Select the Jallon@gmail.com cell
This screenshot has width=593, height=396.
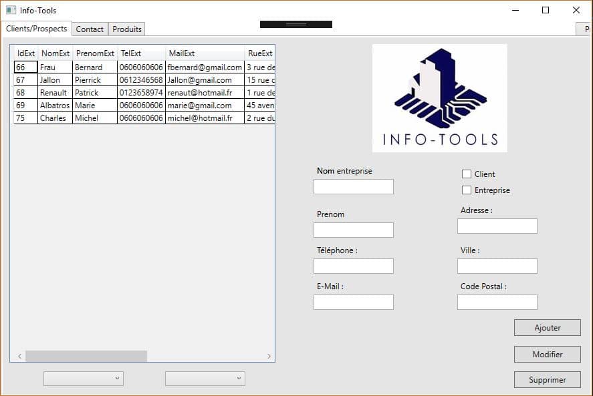pyautogui.click(x=205, y=79)
